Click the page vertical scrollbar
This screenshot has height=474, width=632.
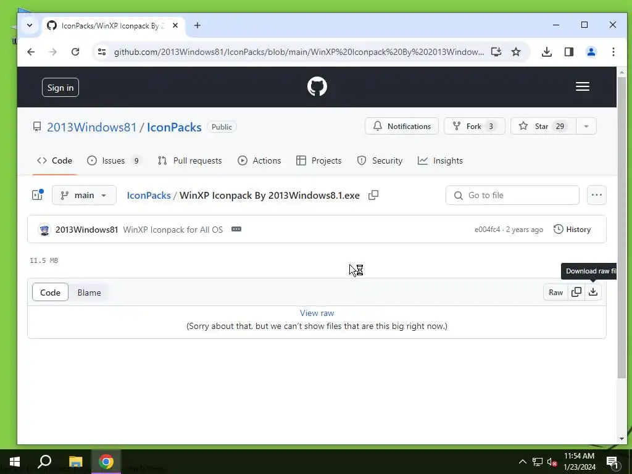click(622, 227)
